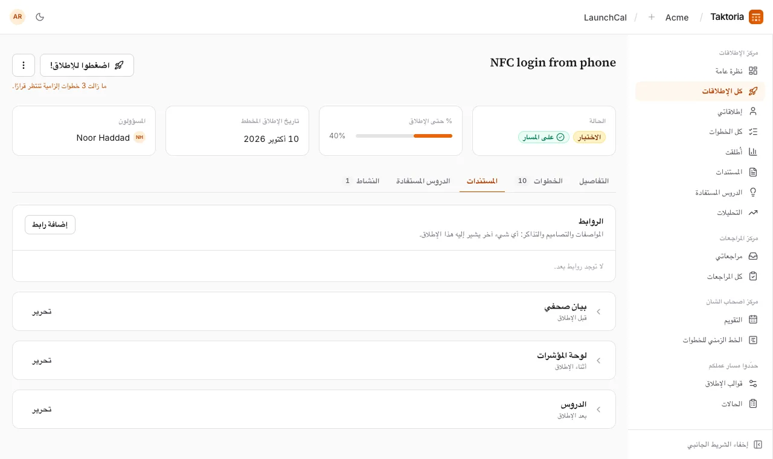
Task: Click the launch progress bar
Action: [404, 136]
